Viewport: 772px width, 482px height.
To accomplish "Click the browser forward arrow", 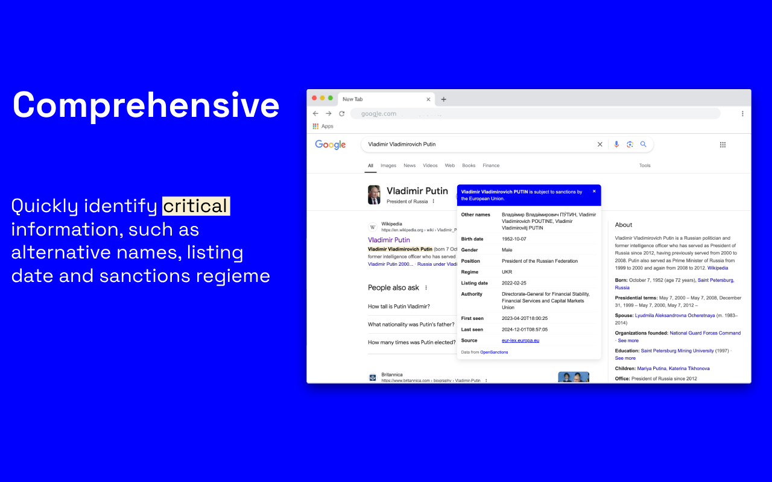I will (329, 113).
